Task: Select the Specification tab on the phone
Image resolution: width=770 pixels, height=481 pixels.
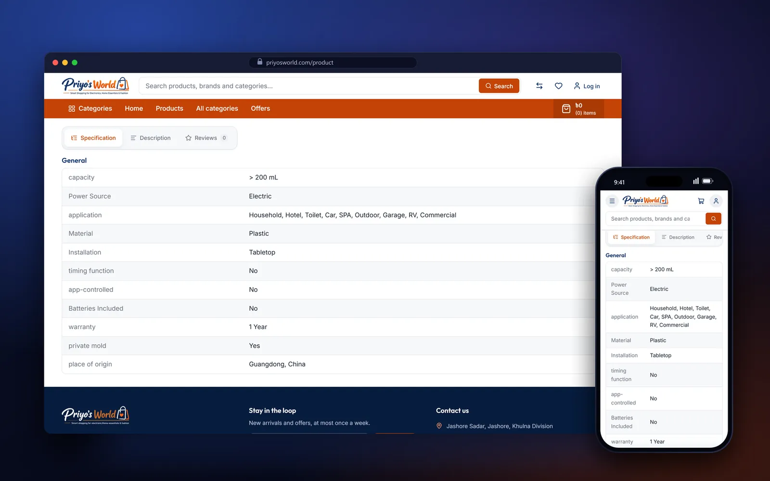Action: pyautogui.click(x=631, y=237)
